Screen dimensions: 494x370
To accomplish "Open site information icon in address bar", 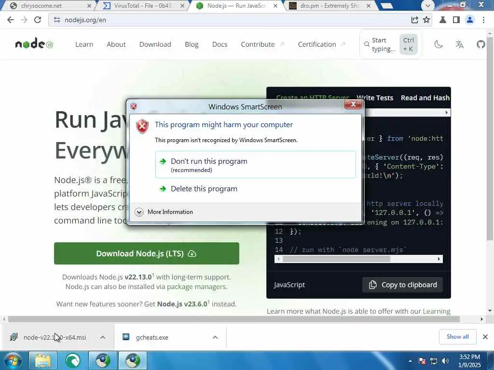I will [57, 20].
